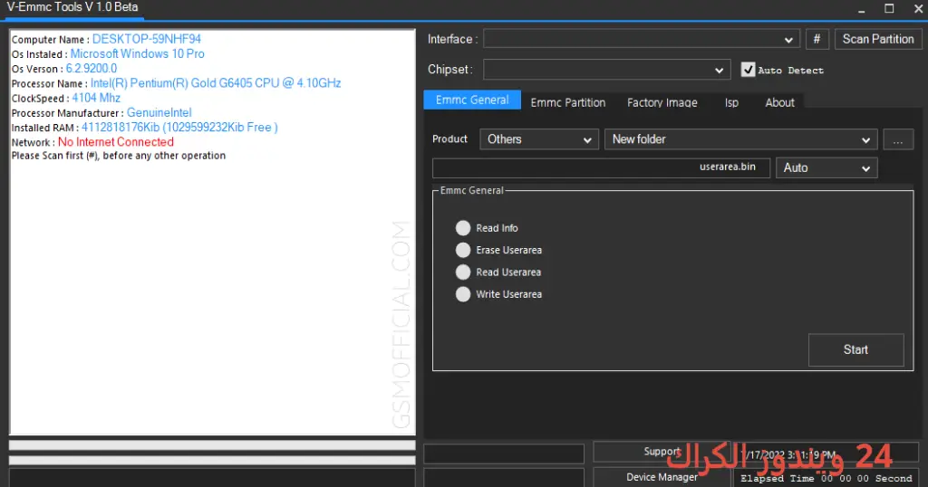The image size is (928, 487).
Task: Switch to the Emmc General tab
Action: tap(472, 100)
